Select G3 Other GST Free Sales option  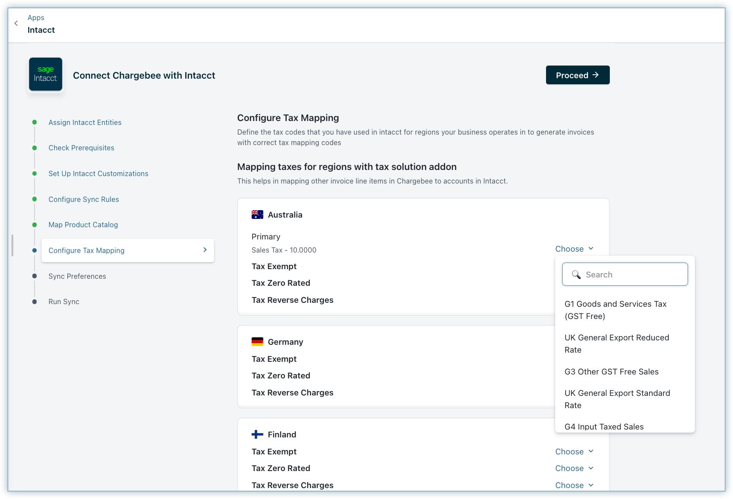click(611, 371)
